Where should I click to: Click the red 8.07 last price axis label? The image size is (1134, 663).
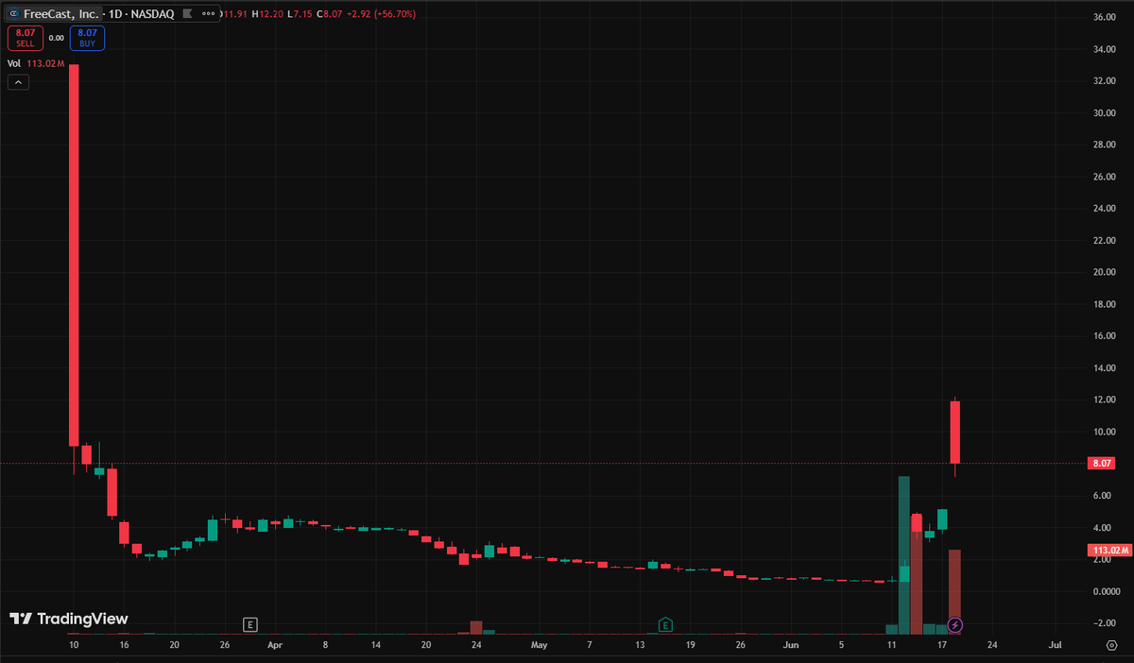tap(1101, 464)
